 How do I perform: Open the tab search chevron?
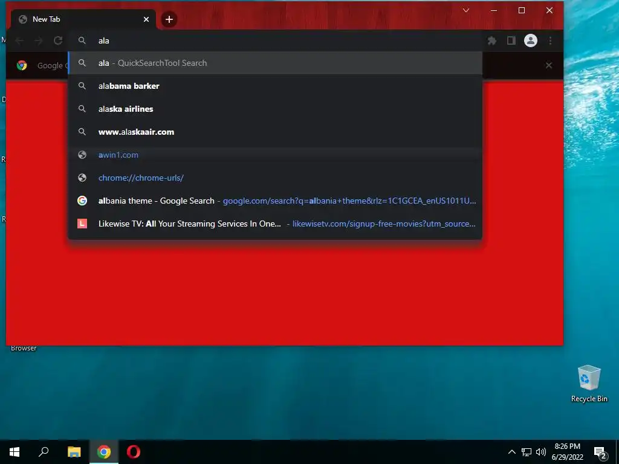click(x=466, y=10)
